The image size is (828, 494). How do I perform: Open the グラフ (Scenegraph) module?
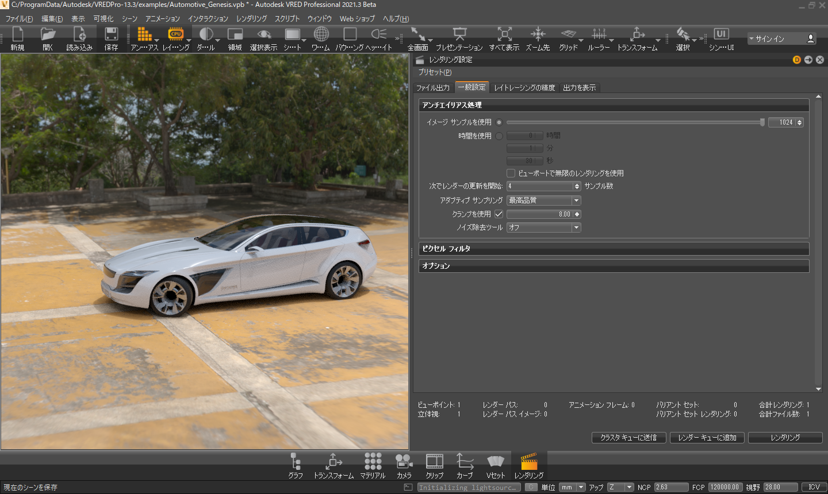pos(296,462)
